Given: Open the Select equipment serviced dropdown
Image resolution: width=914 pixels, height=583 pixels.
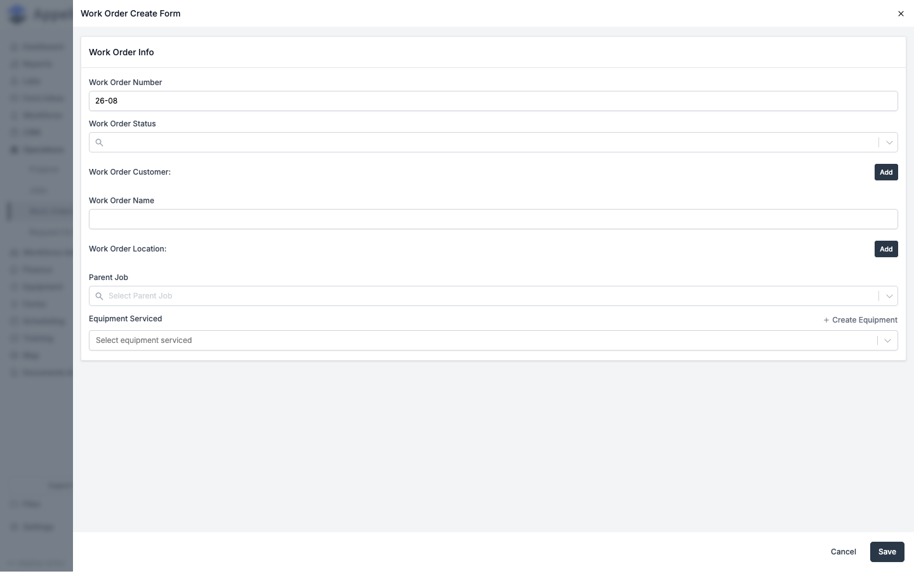Looking at the screenshot, I should tap(493, 340).
